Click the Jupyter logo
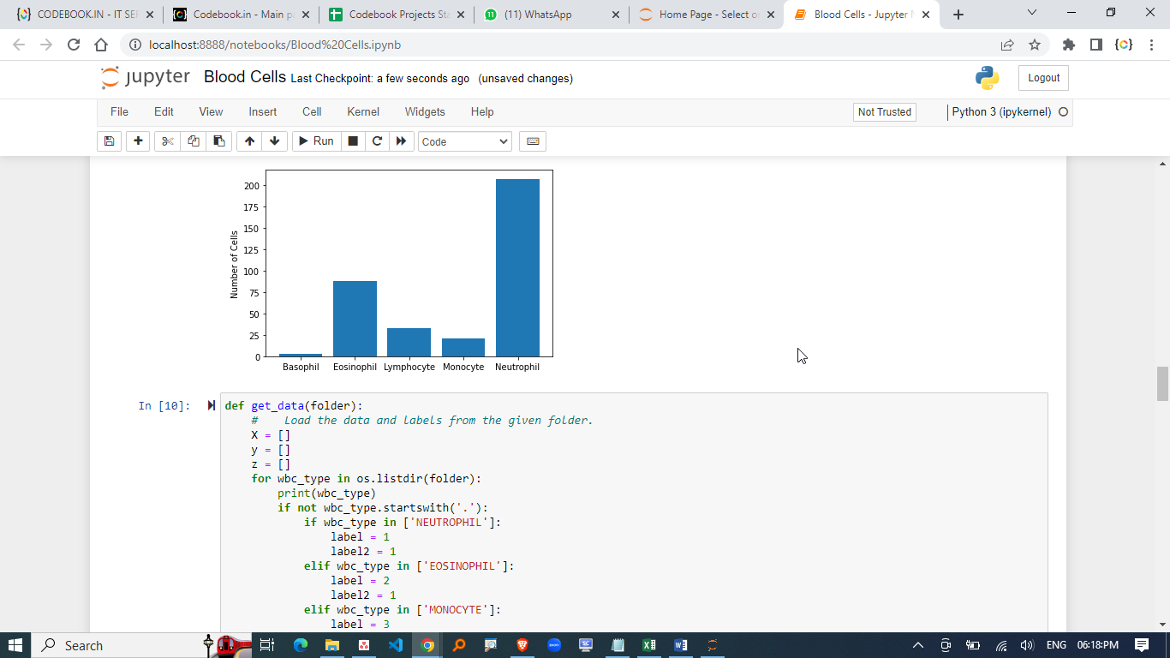Viewport: 1170px width, 658px height. coord(146,77)
